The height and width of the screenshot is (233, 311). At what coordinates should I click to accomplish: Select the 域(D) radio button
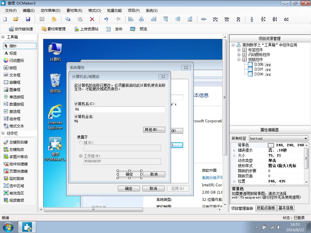[x=81, y=143]
